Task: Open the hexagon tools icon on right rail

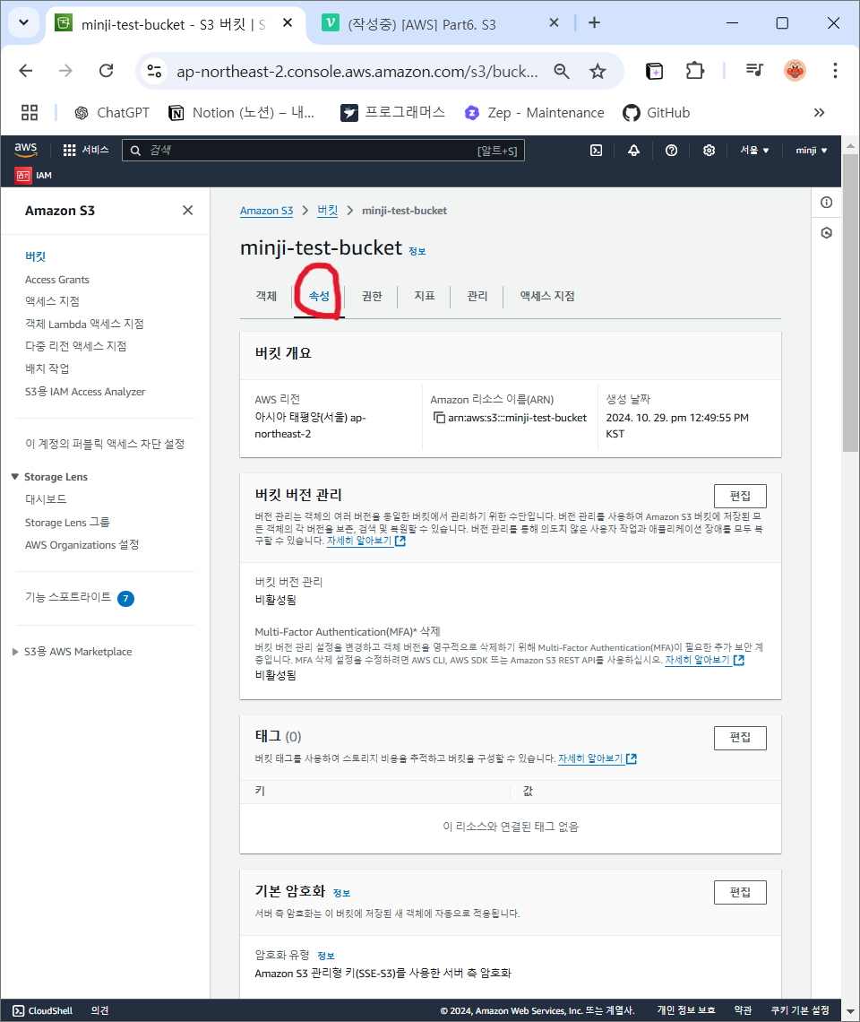Action: 826,233
